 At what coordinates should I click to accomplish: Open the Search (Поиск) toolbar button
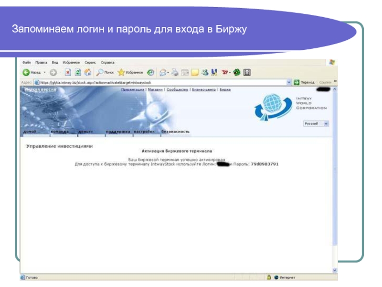(x=105, y=72)
